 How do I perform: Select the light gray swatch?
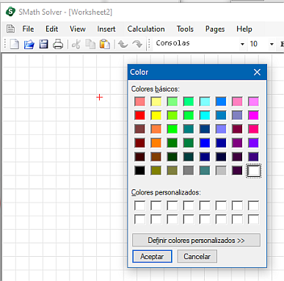point(221,170)
